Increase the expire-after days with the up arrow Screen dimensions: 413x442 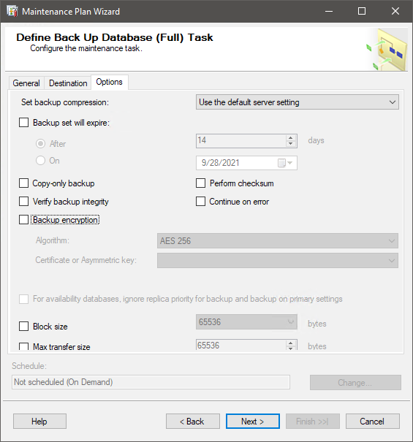click(291, 138)
